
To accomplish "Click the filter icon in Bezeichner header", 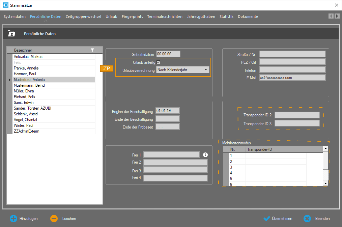I will [92, 50].
